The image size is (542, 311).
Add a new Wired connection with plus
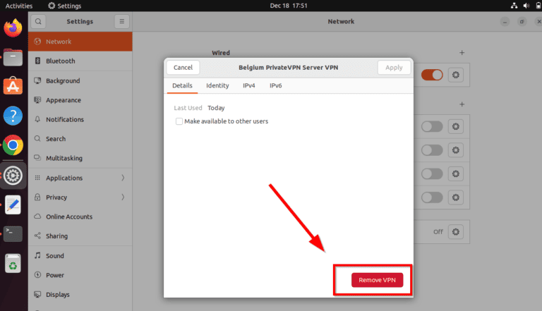coord(462,53)
